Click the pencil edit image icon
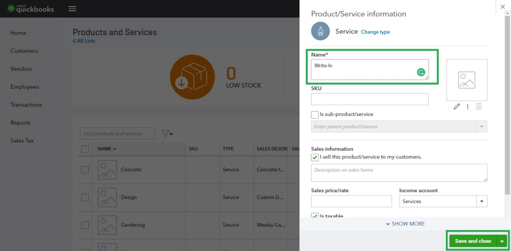 (x=457, y=107)
